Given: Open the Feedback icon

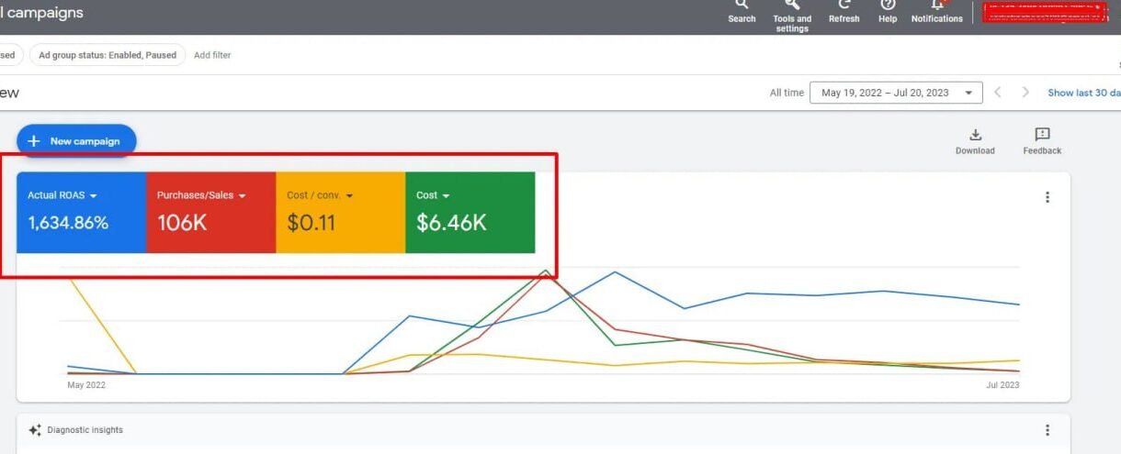Looking at the screenshot, I should (x=1042, y=136).
